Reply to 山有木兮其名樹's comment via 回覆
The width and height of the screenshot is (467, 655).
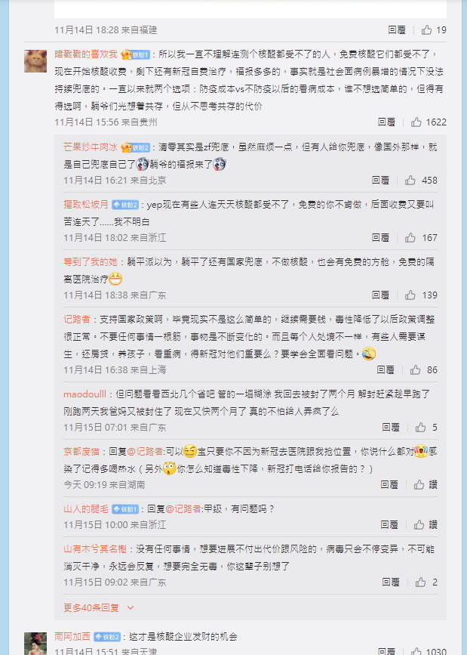pos(391,582)
